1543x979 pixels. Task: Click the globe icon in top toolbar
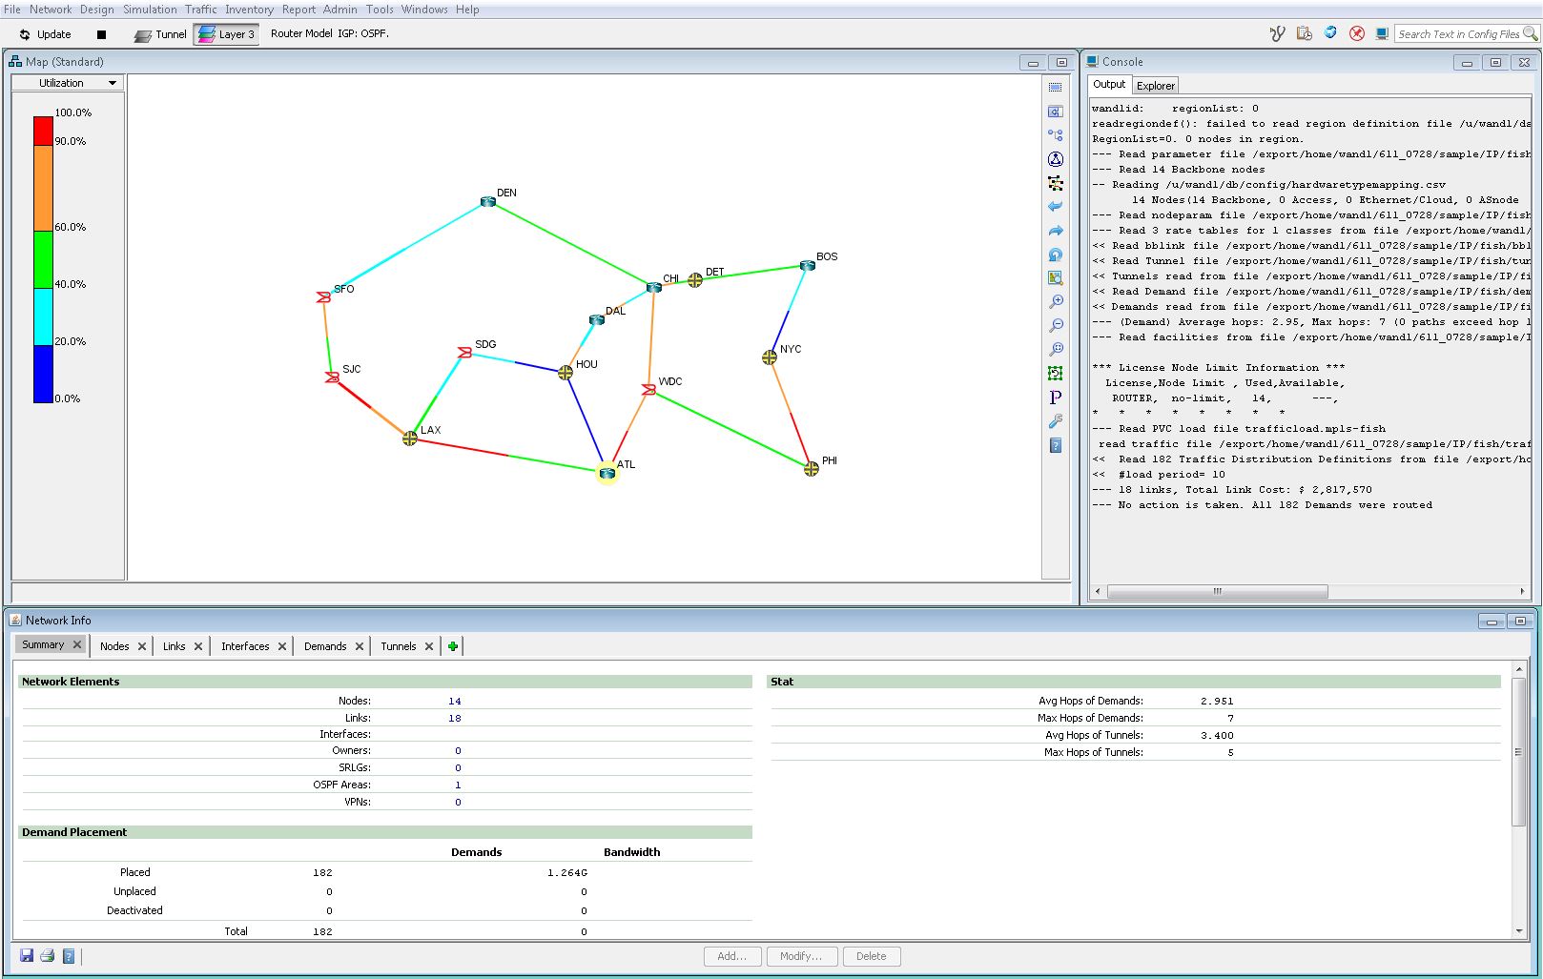[x=1330, y=33]
